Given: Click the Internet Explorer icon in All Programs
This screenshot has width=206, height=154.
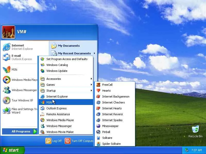Looking at the screenshot, I should point(42,97).
